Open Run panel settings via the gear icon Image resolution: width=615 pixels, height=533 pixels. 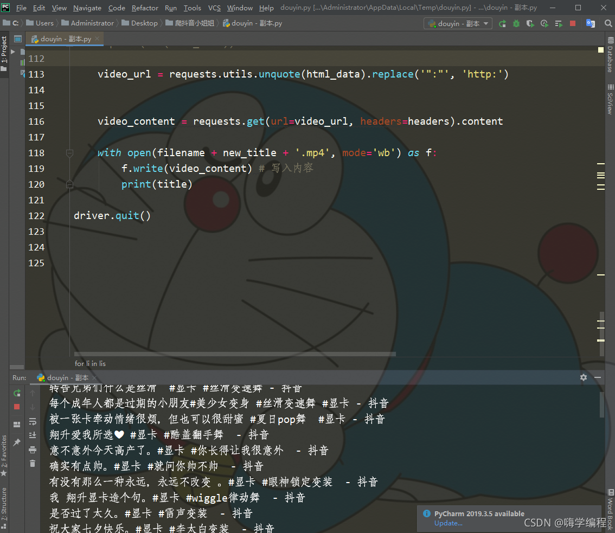[584, 377]
